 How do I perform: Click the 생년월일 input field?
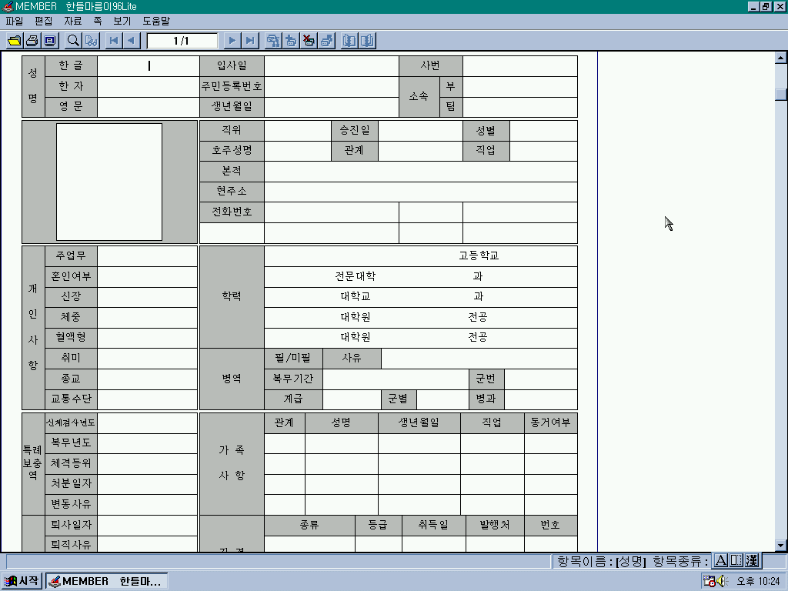point(332,107)
